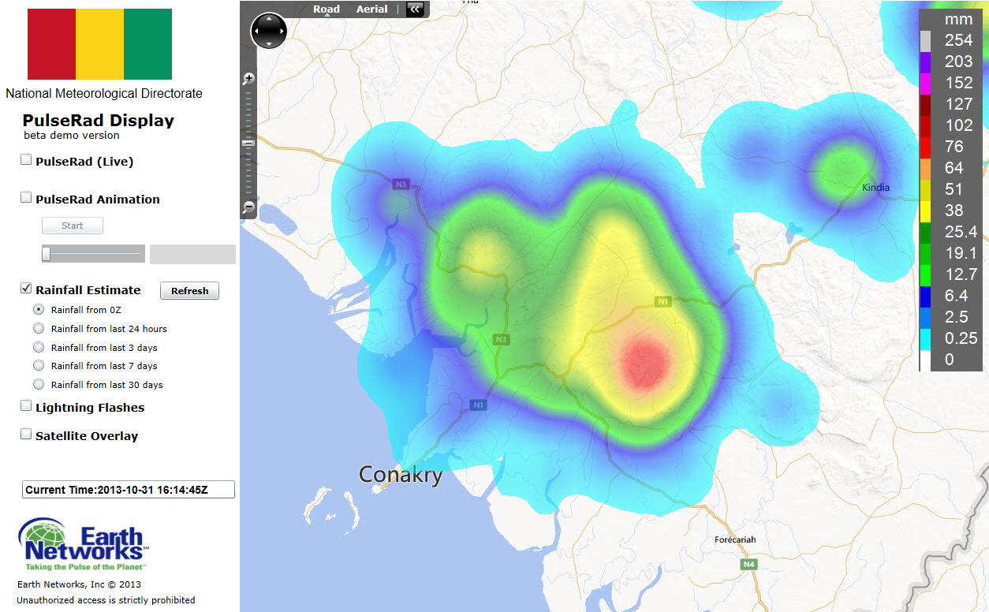Click the map zoom level slider handle
Screen dimensions: 989x612
(x=248, y=143)
